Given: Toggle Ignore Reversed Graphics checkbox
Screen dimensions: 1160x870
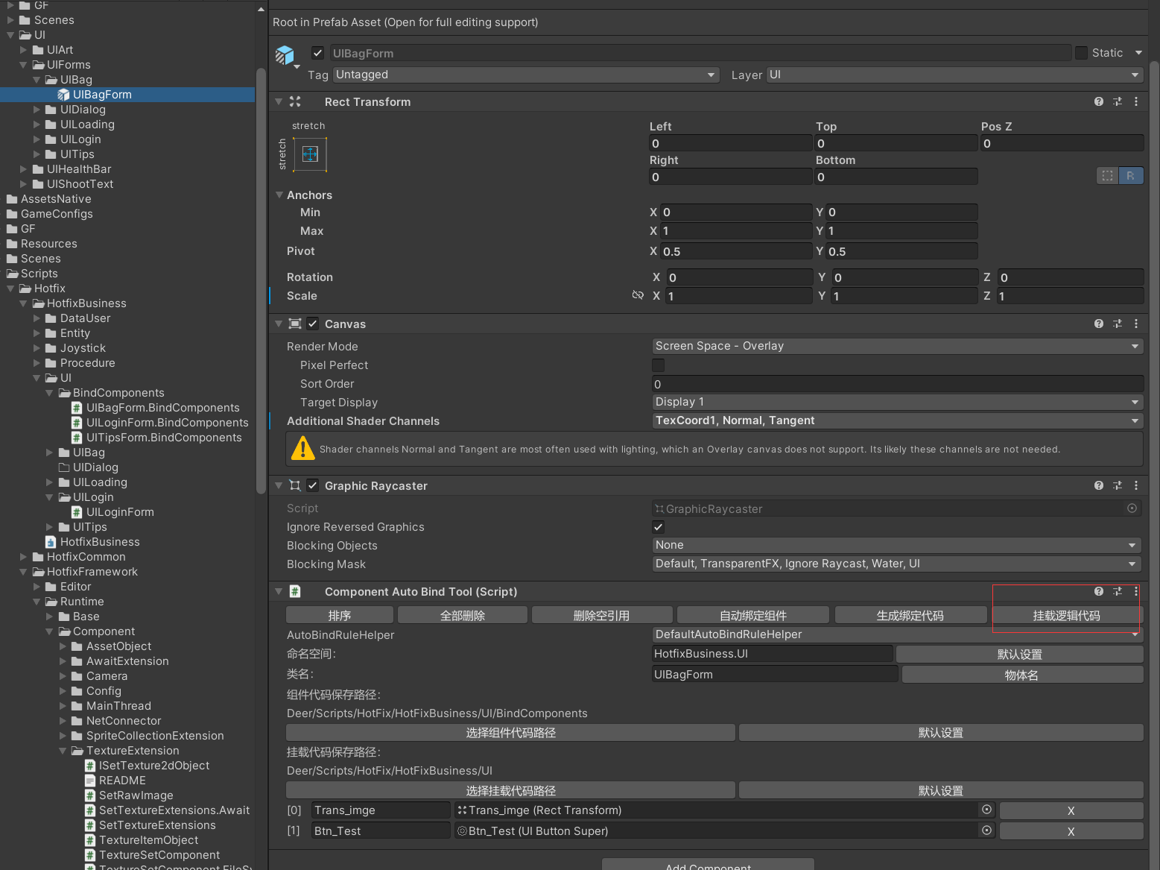Looking at the screenshot, I should pyautogui.click(x=658, y=527).
